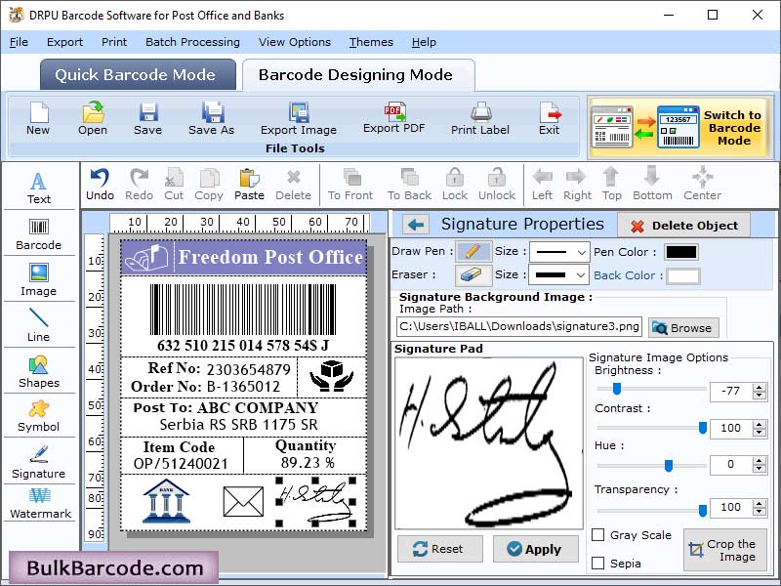Unlock the selected object

(497, 185)
